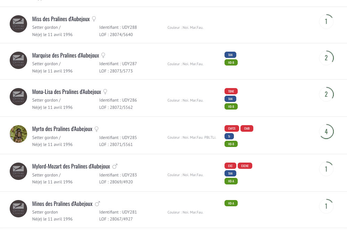The width and height of the screenshot is (347, 234).
Task: Click female symbol next to Myrto's name
Action: pyautogui.click(x=96, y=129)
